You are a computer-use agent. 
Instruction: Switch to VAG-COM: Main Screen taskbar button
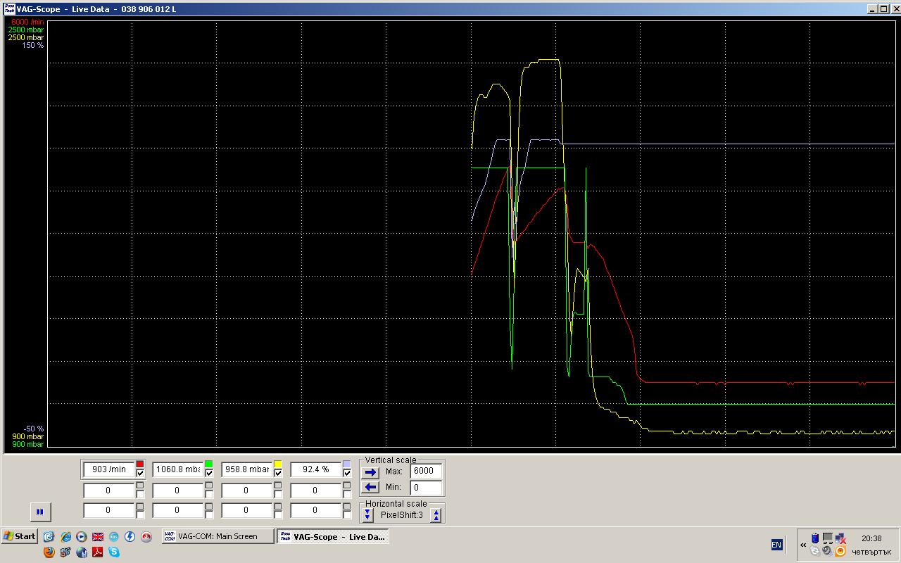(x=218, y=536)
